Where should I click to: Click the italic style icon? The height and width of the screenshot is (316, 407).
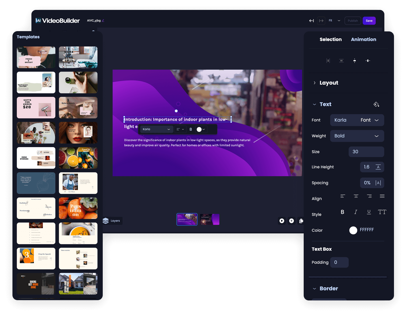point(355,212)
